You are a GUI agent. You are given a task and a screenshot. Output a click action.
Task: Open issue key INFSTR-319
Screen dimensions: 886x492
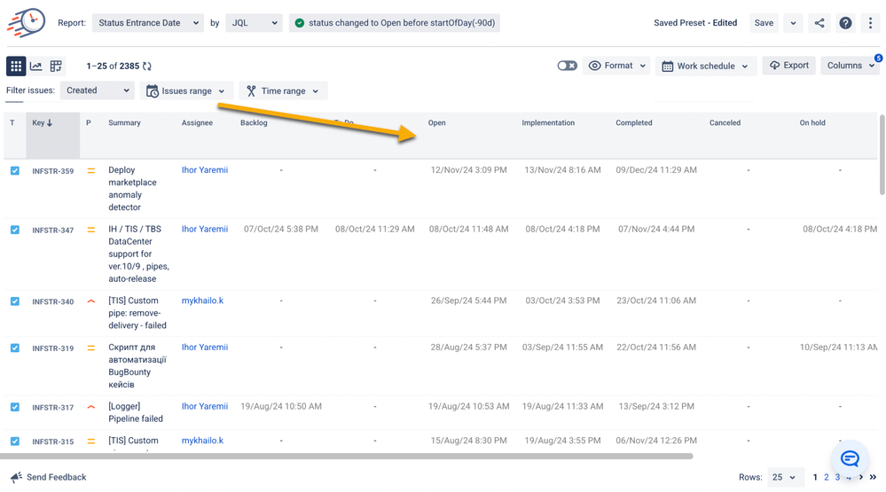pyautogui.click(x=52, y=348)
